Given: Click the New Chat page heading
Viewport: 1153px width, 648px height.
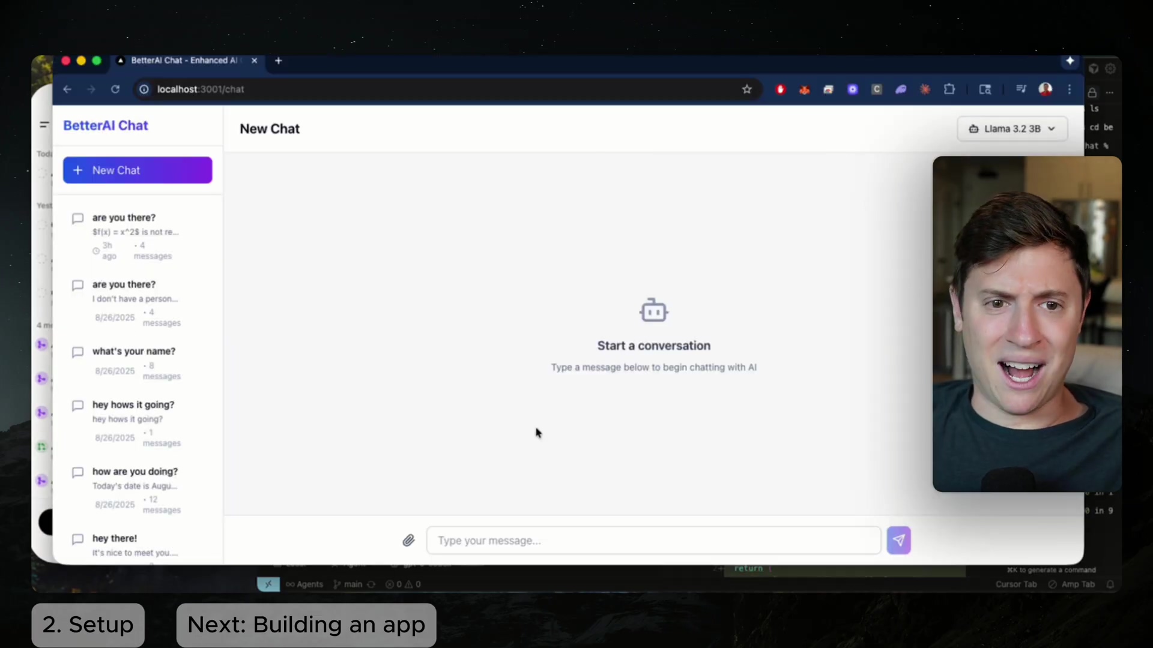Looking at the screenshot, I should click(270, 129).
